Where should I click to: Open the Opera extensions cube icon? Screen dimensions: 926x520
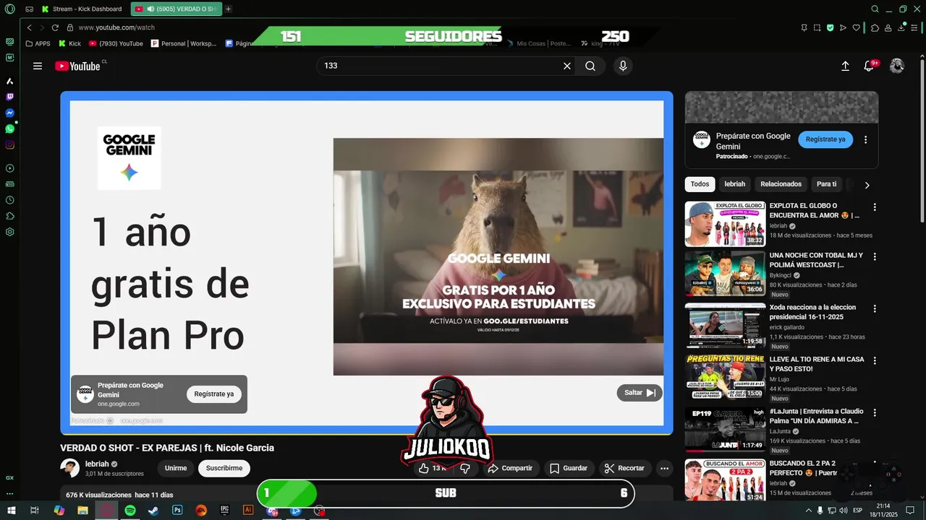(875, 27)
